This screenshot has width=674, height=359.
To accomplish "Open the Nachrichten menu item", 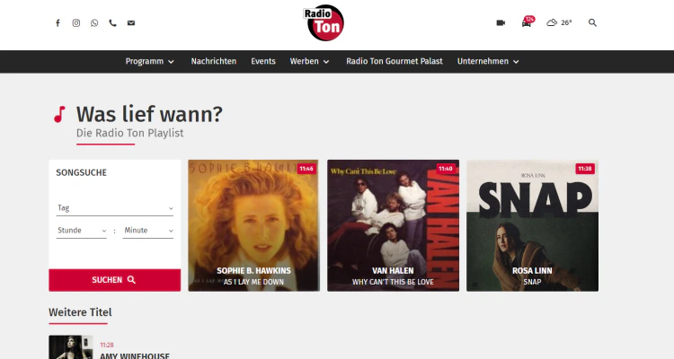I will pyautogui.click(x=214, y=61).
